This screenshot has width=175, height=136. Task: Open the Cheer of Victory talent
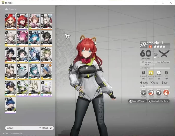pyautogui.click(x=137, y=101)
